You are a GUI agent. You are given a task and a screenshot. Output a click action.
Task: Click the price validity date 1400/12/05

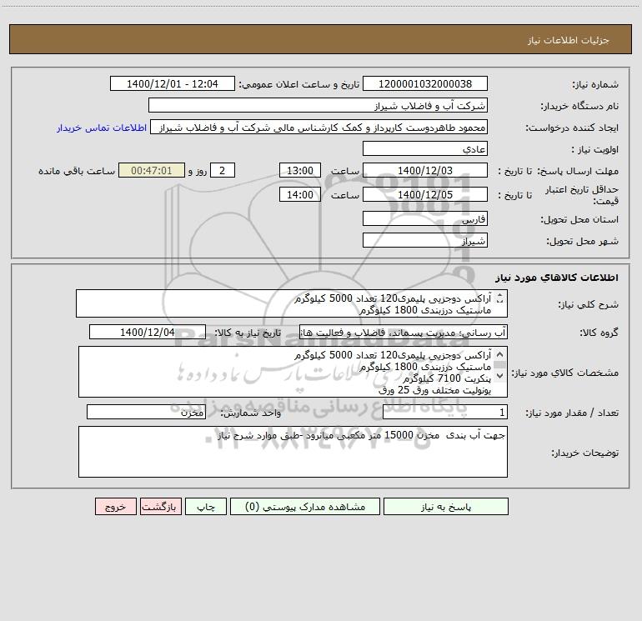tap(425, 194)
